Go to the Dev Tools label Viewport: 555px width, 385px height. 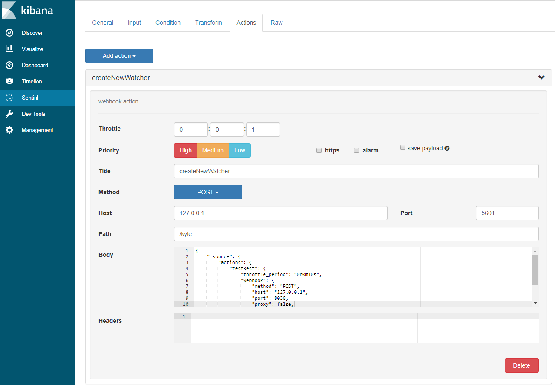(34, 114)
